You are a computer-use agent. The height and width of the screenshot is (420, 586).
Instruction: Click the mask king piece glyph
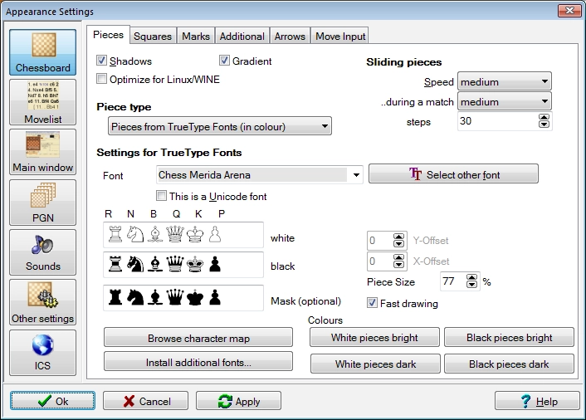click(195, 298)
